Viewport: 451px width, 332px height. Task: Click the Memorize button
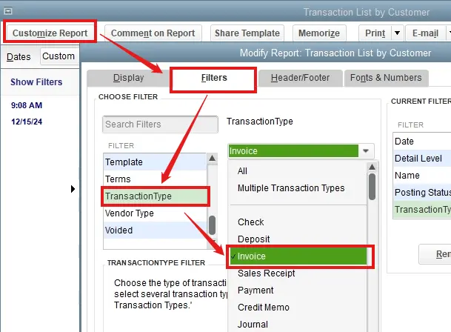[x=319, y=33]
